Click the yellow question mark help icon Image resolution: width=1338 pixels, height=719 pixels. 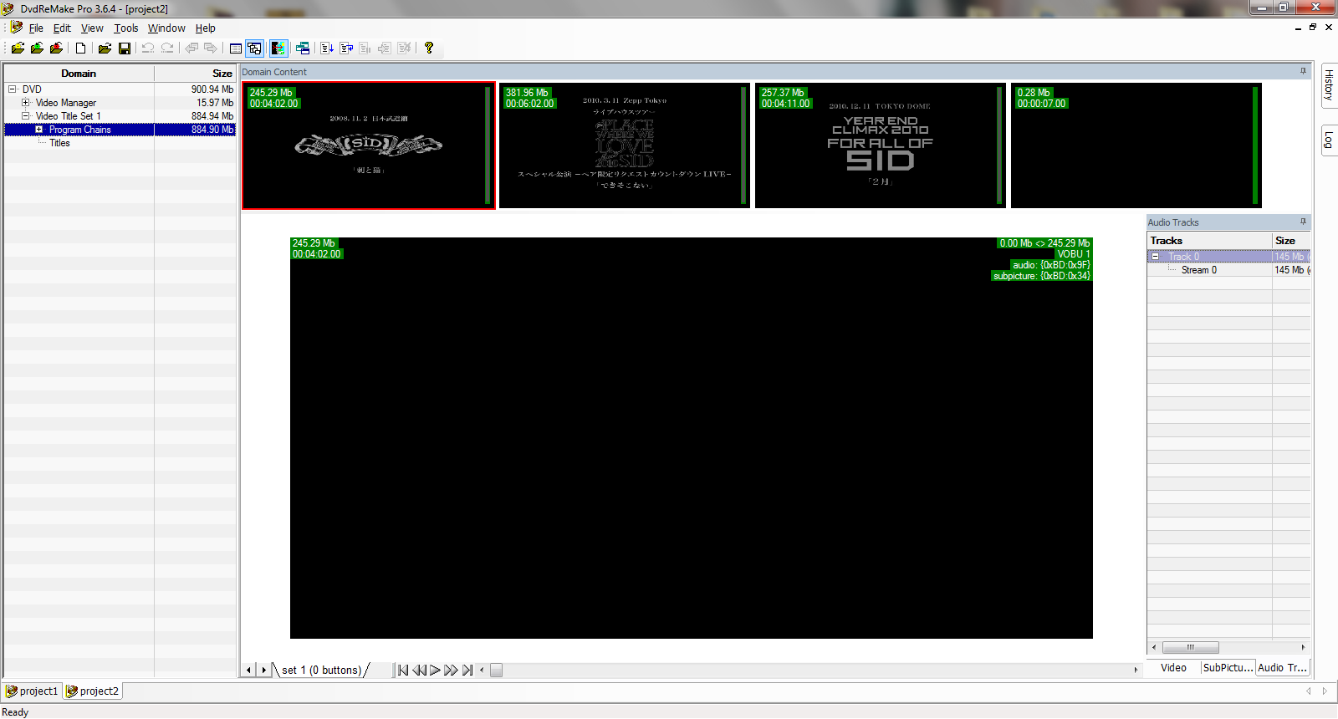point(429,48)
